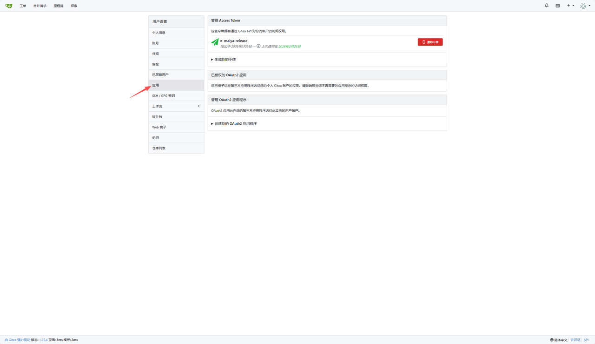Open the plus create-new dropdown
This screenshot has height=344, width=595.
(570, 6)
